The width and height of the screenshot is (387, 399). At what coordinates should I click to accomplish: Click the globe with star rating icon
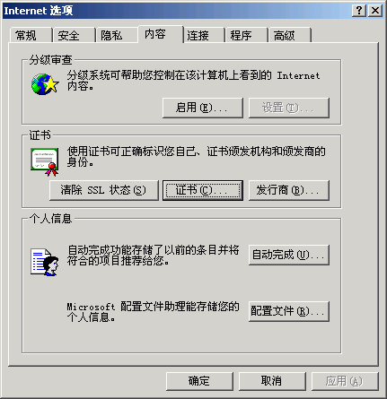tap(45, 84)
